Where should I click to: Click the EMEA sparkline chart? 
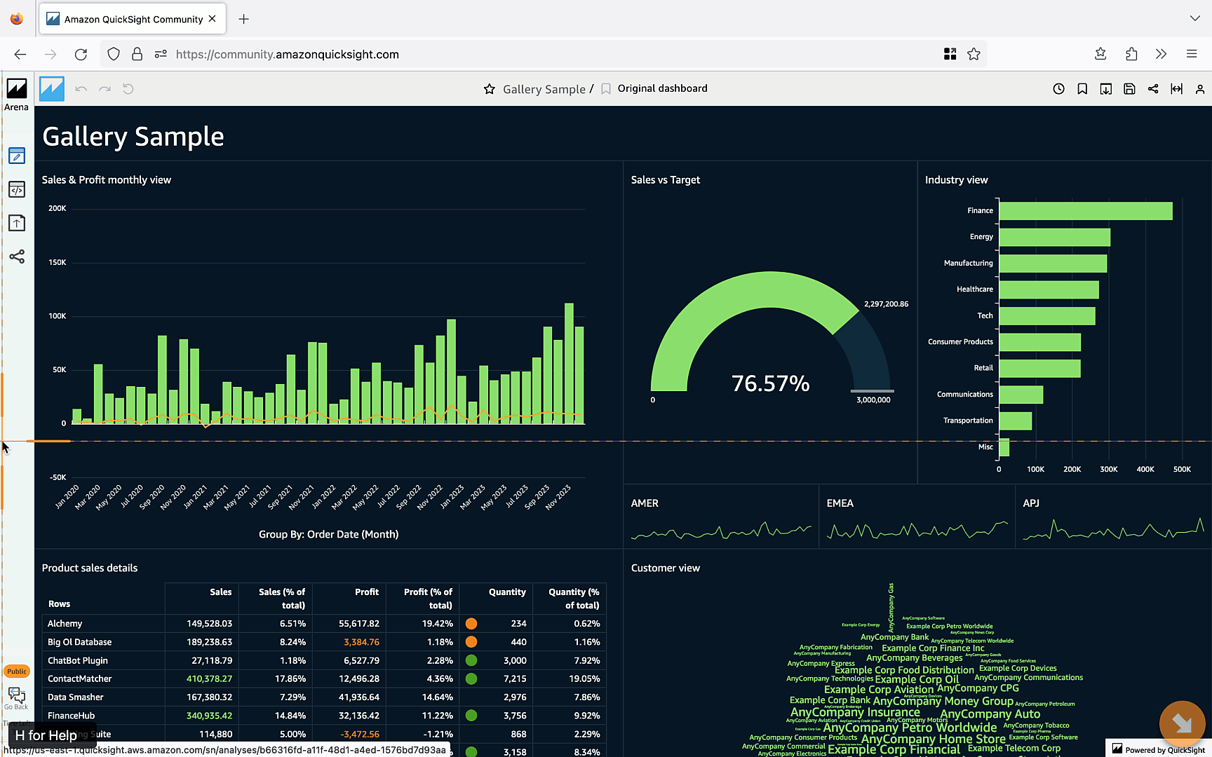pyautogui.click(x=917, y=530)
